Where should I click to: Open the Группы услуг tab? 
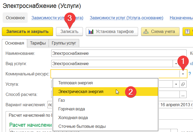[x=64, y=43]
